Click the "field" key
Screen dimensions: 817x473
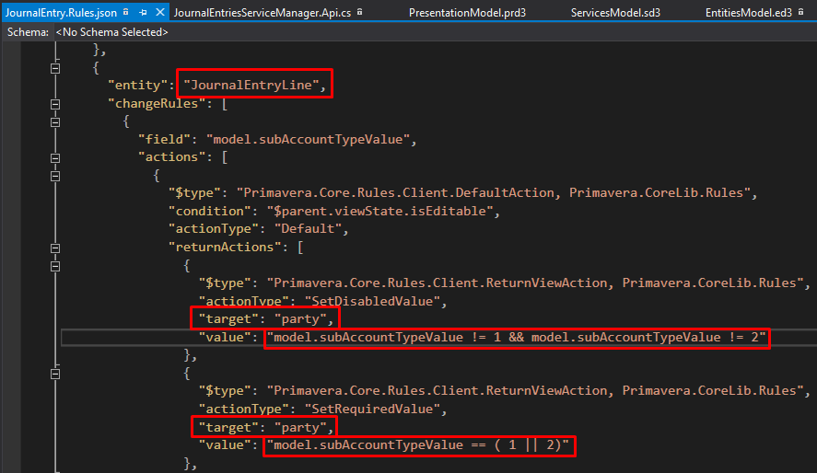tap(165, 139)
